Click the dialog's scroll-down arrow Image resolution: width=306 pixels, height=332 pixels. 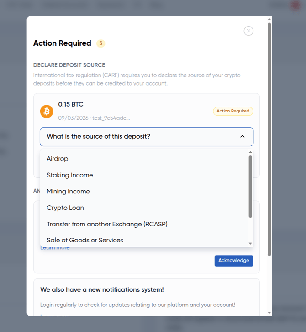pos(269,313)
